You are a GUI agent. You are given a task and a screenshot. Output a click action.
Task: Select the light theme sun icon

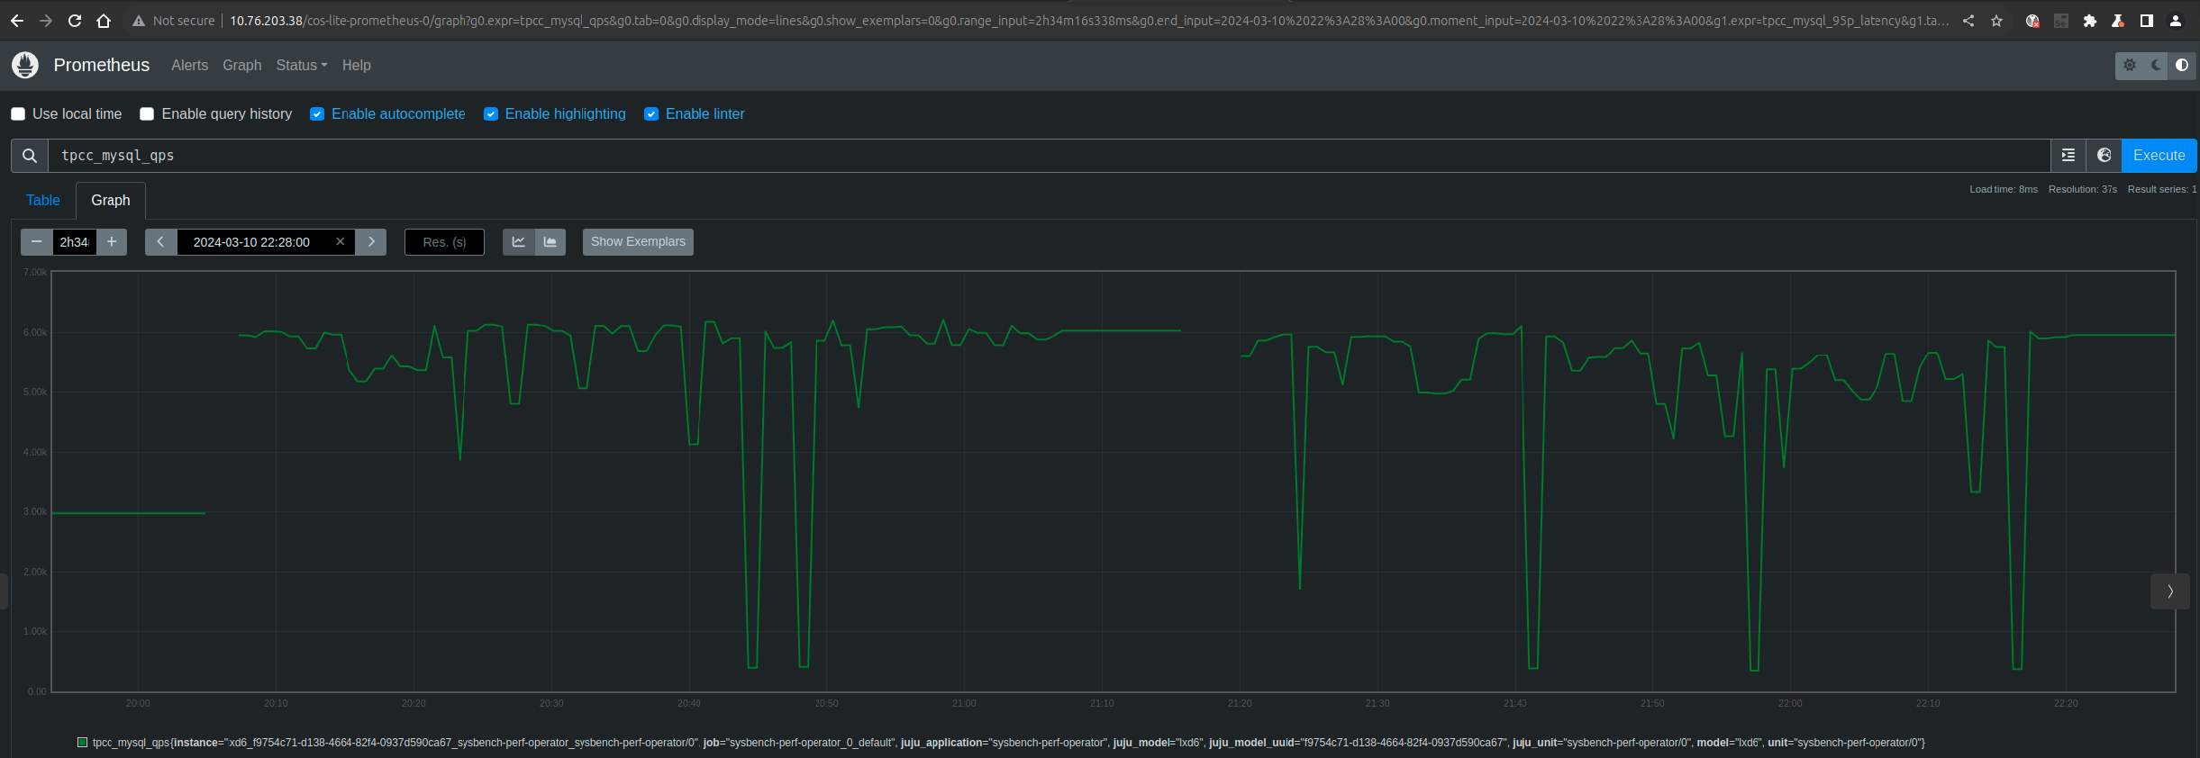pyautogui.click(x=2130, y=65)
